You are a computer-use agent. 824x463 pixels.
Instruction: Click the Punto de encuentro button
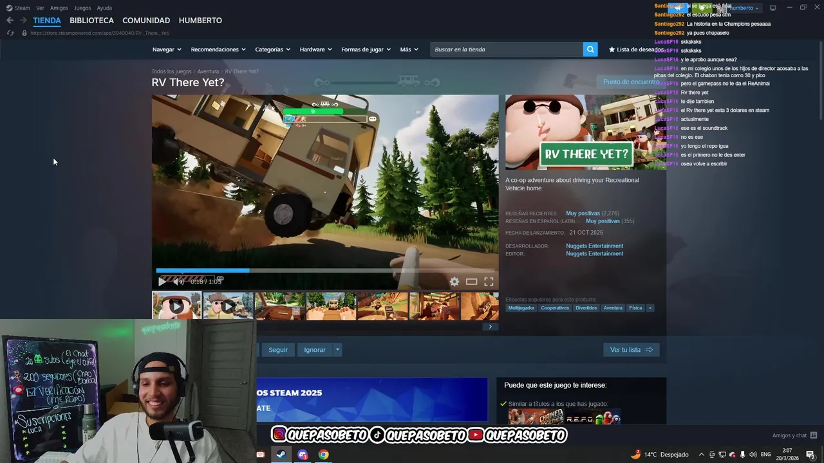click(x=631, y=82)
